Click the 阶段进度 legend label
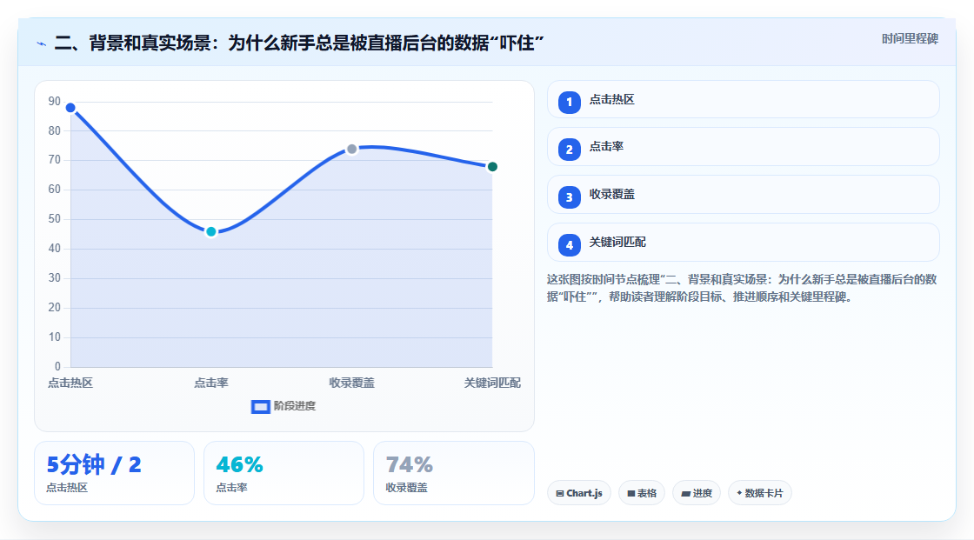 pos(295,406)
